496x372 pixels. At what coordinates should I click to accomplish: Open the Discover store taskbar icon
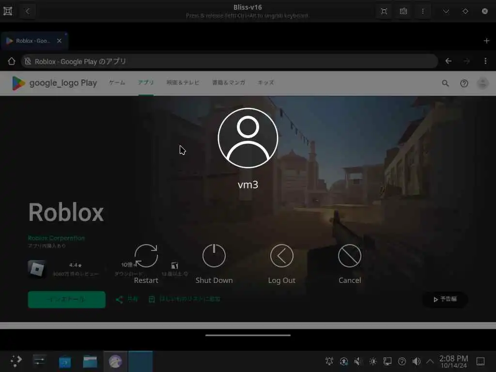click(x=65, y=361)
